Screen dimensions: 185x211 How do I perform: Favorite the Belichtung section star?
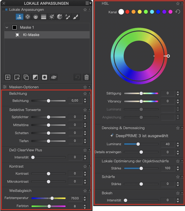[x=85, y=94]
